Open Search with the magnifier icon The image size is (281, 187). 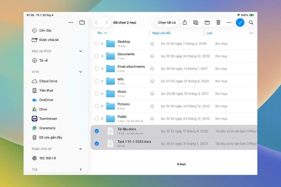(251, 22)
